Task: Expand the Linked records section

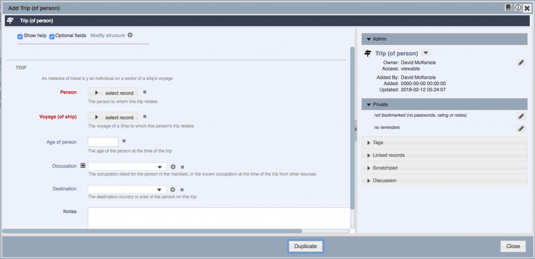Action: (445, 155)
